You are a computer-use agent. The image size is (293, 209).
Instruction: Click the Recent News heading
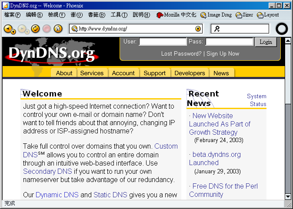[203, 99]
